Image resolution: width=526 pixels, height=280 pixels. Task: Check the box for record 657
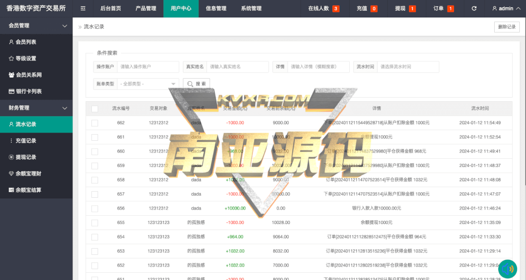(x=95, y=194)
